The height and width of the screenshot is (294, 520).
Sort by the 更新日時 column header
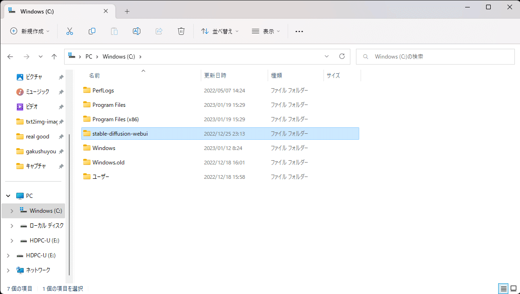[215, 76]
